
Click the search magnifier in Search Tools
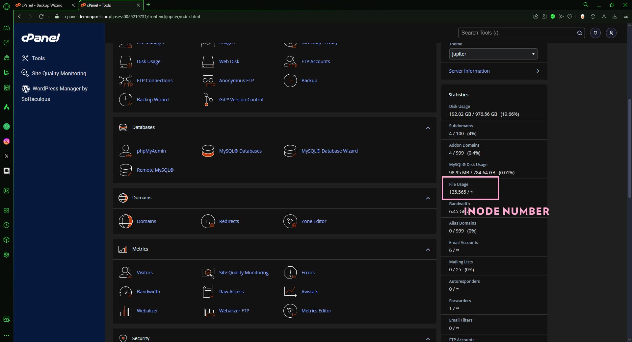[x=579, y=33]
